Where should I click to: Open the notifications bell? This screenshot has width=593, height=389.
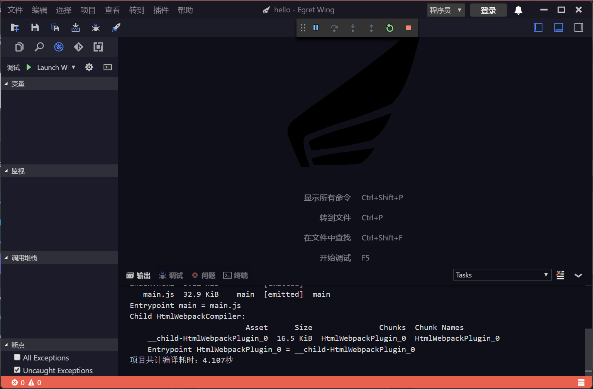coord(518,10)
